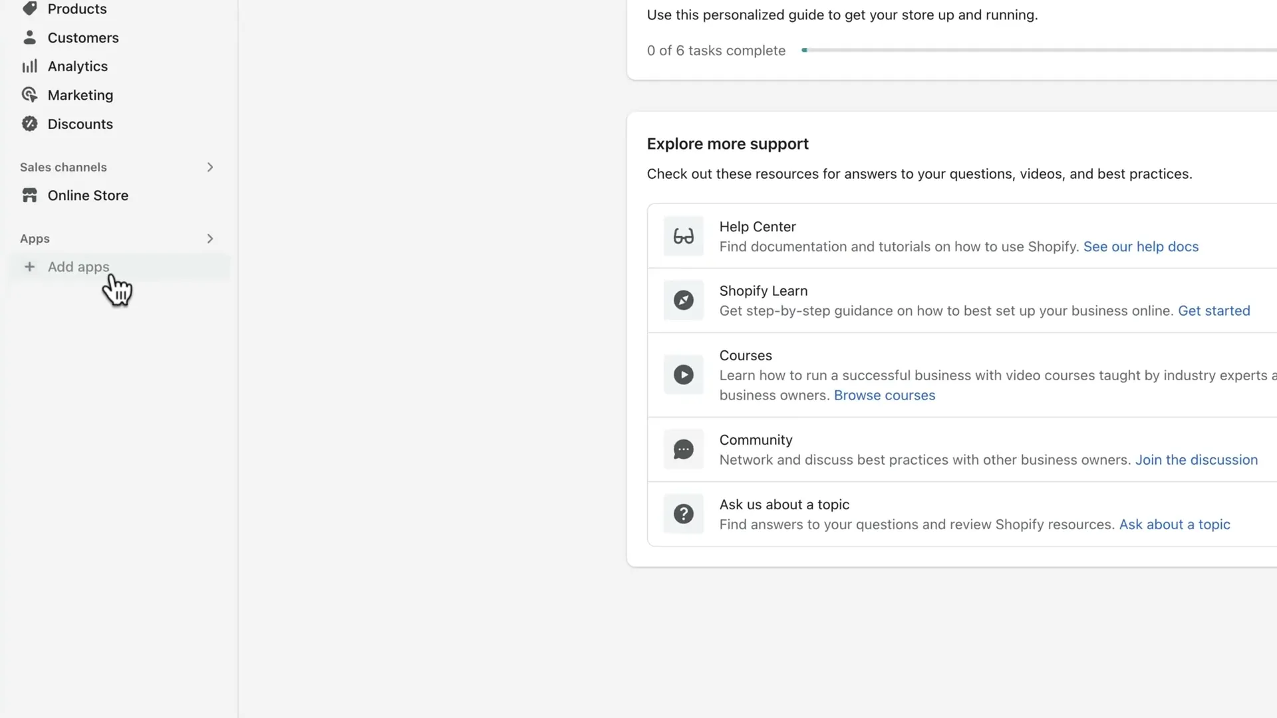This screenshot has height=718, width=1277.
Task: Expand the Apps section chevron
Action: click(x=210, y=239)
